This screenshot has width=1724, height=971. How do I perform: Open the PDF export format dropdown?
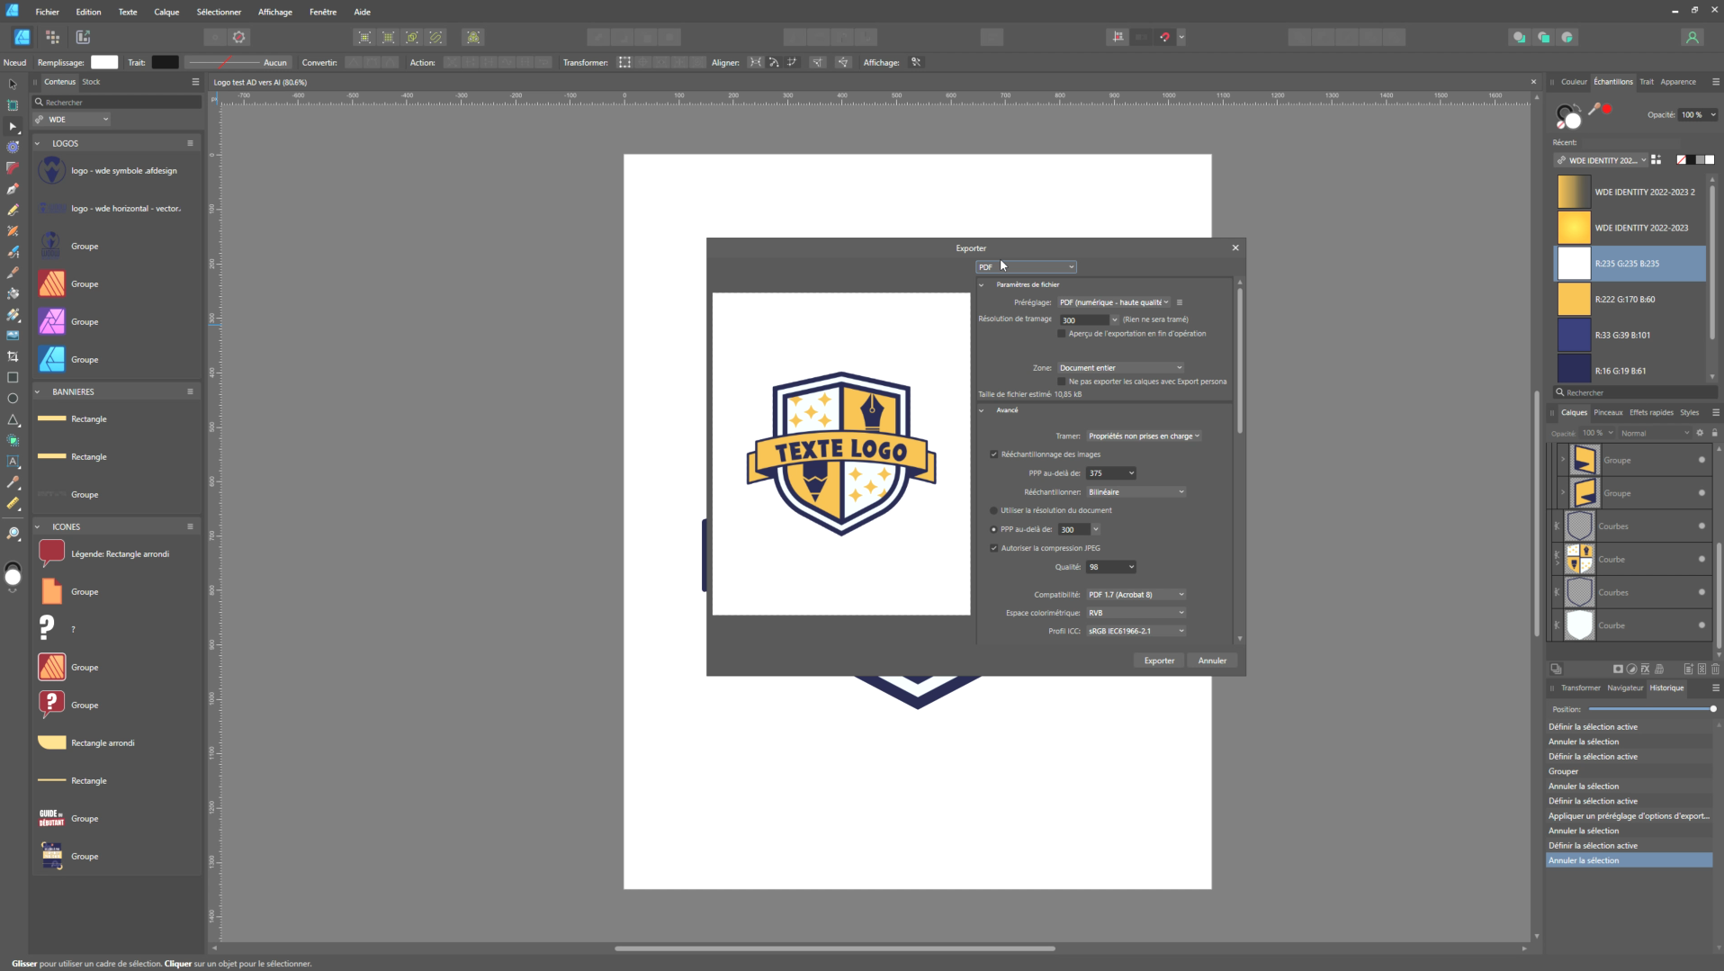point(1026,267)
